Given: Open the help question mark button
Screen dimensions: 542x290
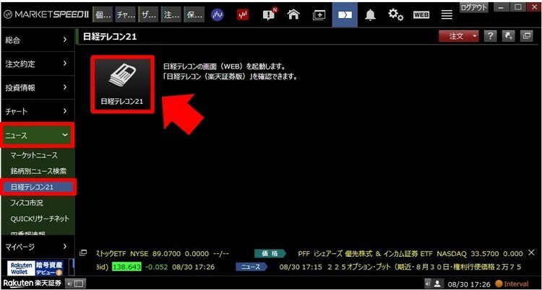Looking at the screenshot, I should pos(491,36).
